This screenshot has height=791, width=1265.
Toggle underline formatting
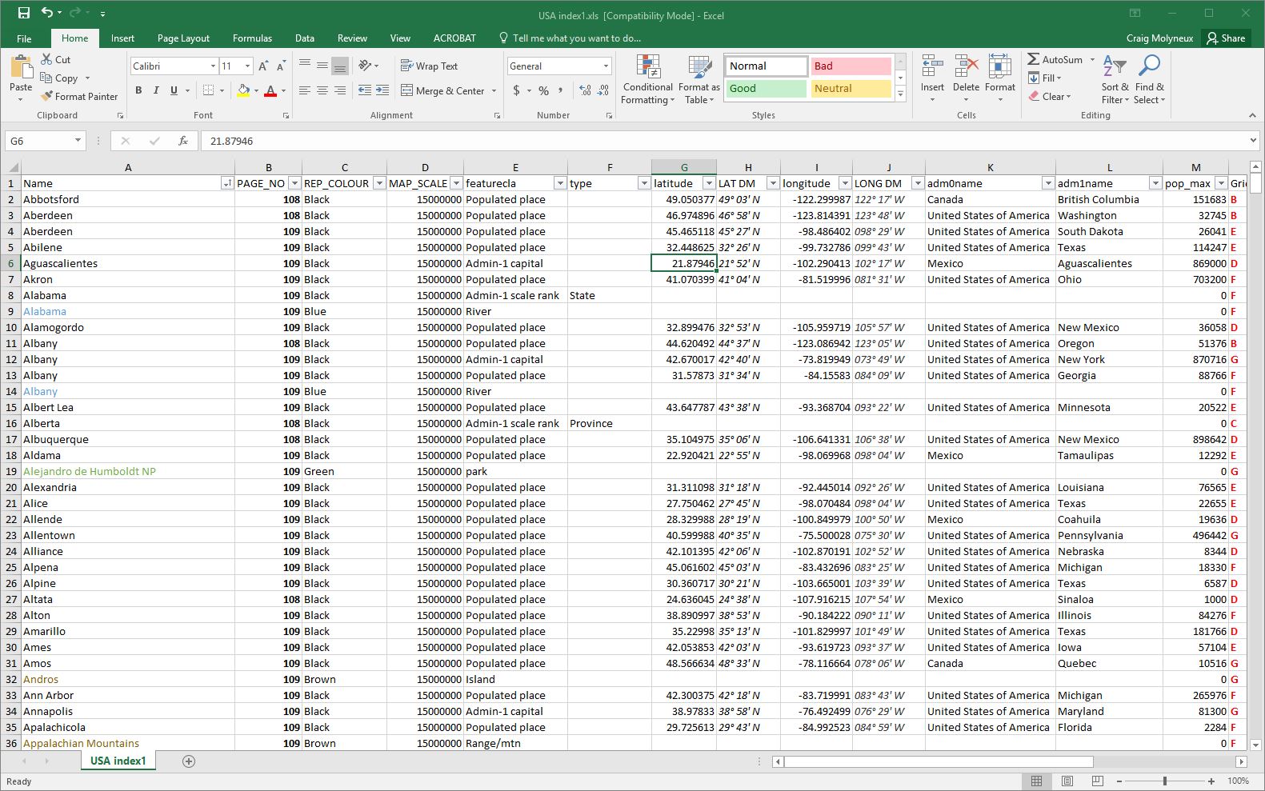pos(174,90)
